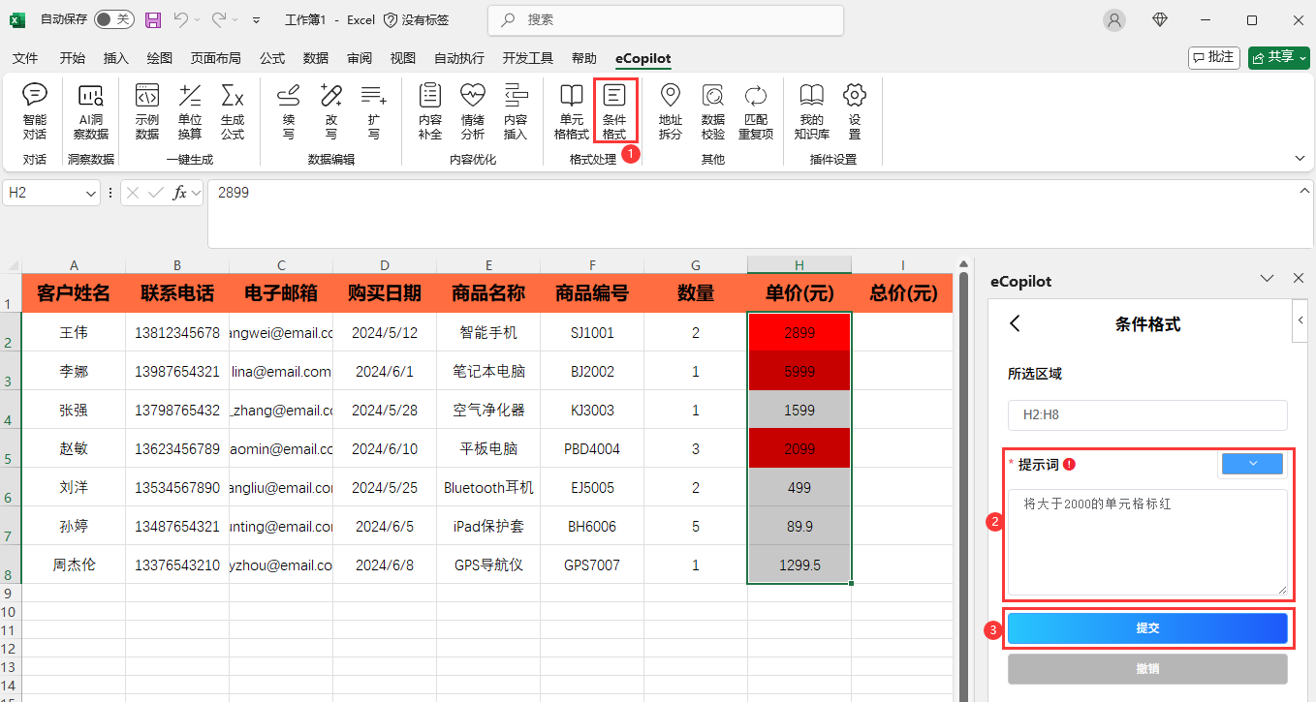
Task: Click the 匹配重复项 icon
Action: click(x=756, y=111)
